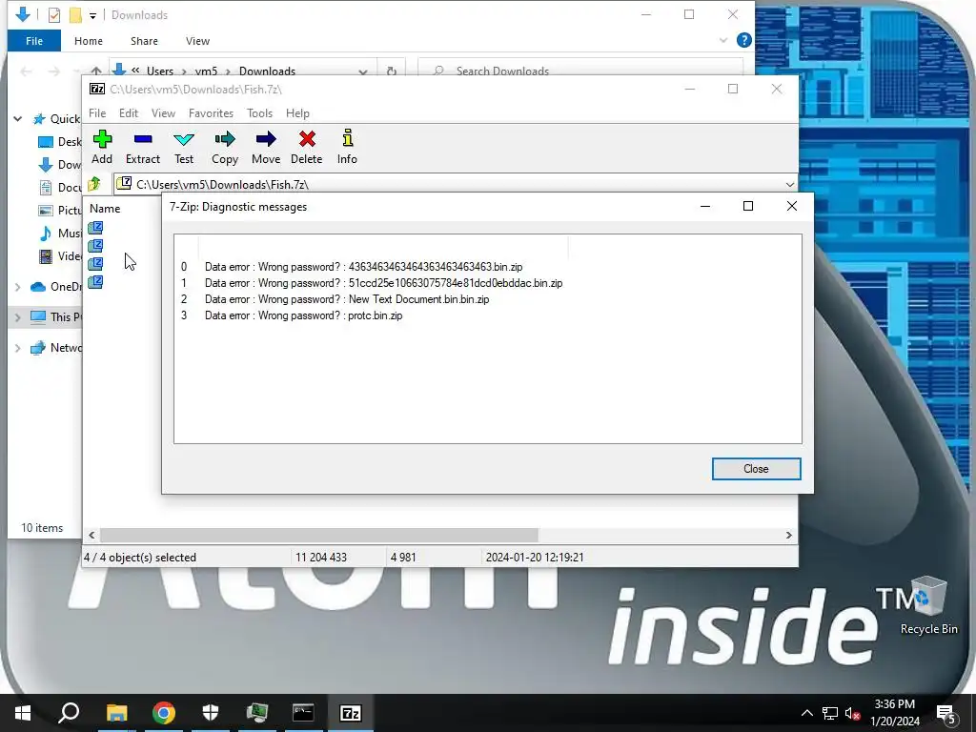Image resolution: width=976 pixels, height=732 pixels.
Task: Open Explorer quick access toolbar dropdown
Action: click(92, 15)
